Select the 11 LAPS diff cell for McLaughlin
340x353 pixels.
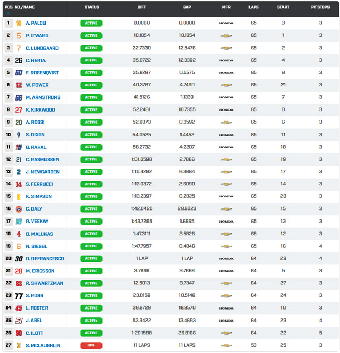(142, 345)
